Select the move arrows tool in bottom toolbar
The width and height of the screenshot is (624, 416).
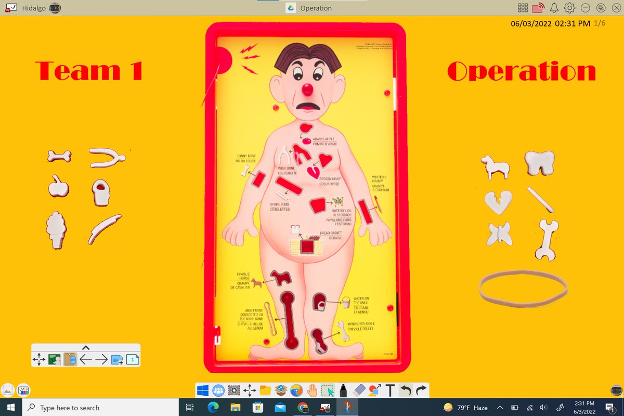coord(250,391)
